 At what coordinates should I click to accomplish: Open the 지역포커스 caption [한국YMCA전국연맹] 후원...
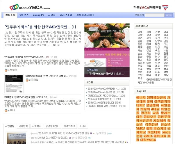pyautogui.click(x=106, y=74)
